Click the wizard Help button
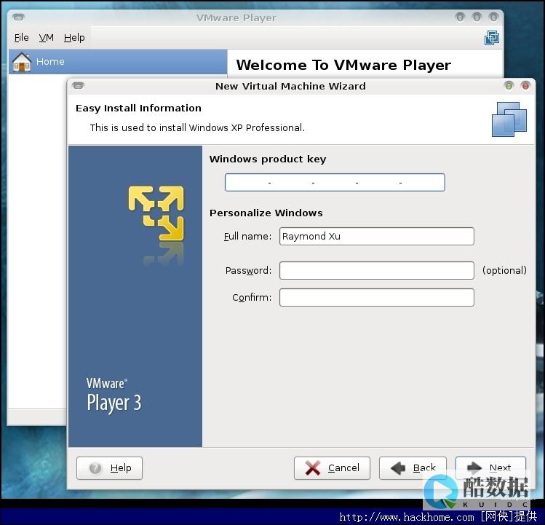 coord(109,468)
